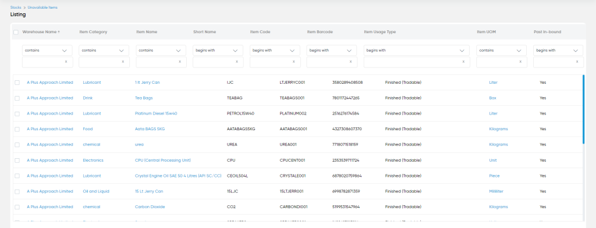The width and height of the screenshot is (596, 228).
Task: Tick the CPU (Central Processing Unit) row checkbox
Action: click(17, 161)
